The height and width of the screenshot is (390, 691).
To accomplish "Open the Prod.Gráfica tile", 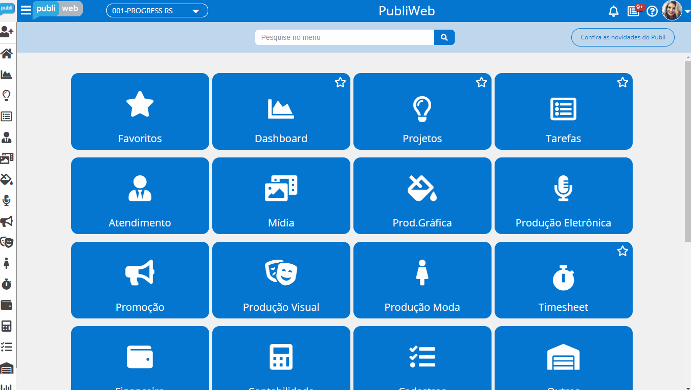I will pyautogui.click(x=422, y=196).
